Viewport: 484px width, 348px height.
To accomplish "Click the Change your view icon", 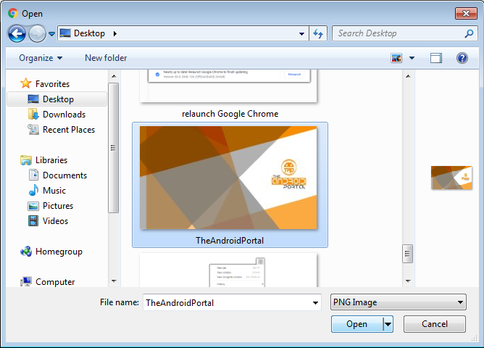I will (396, 58).
